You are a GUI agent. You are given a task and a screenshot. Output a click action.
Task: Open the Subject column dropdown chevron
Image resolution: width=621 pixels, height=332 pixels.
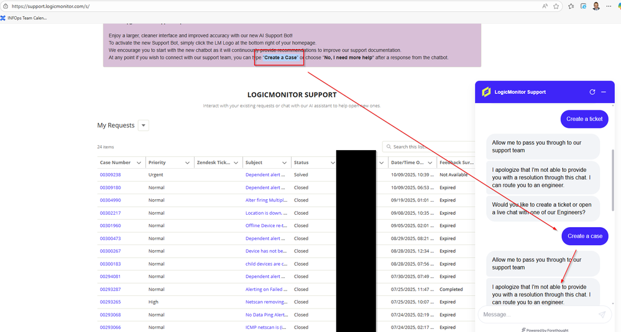click(285, 163)
